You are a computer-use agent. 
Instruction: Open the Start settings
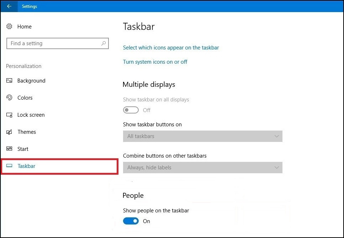coord(23,149)
